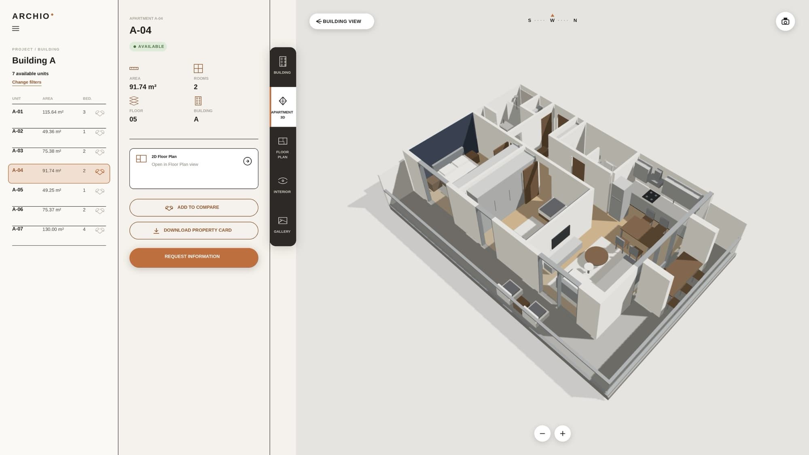Click the AVAILABLE status badge
The height and width of the screenshot is (455, 809).
[x=148, y=47]
